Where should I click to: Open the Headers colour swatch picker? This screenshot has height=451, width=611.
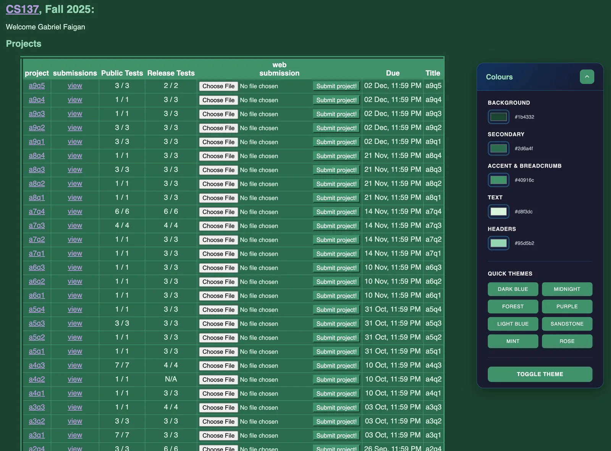498,243
